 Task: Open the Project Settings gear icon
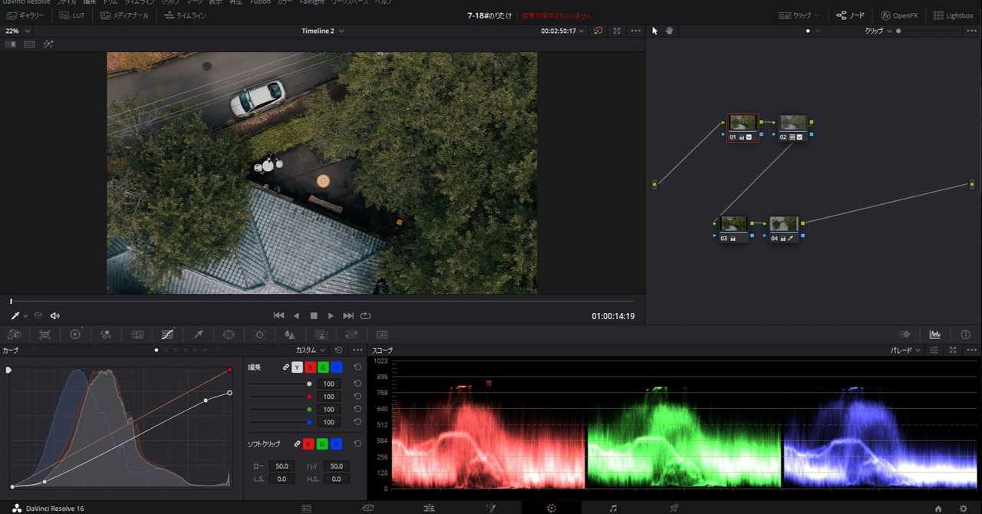(964, 508)
